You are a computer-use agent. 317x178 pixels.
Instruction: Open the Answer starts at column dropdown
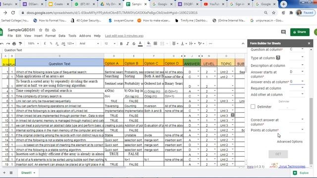[x=297, y=72]
